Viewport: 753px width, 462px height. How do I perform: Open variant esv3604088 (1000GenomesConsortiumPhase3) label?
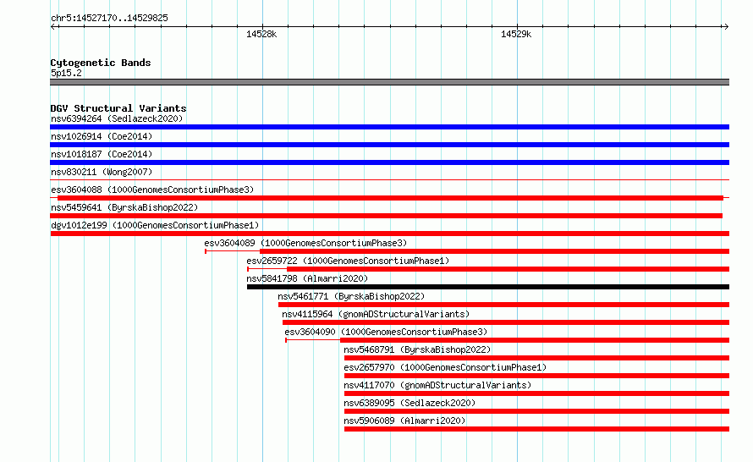[152, 190]
